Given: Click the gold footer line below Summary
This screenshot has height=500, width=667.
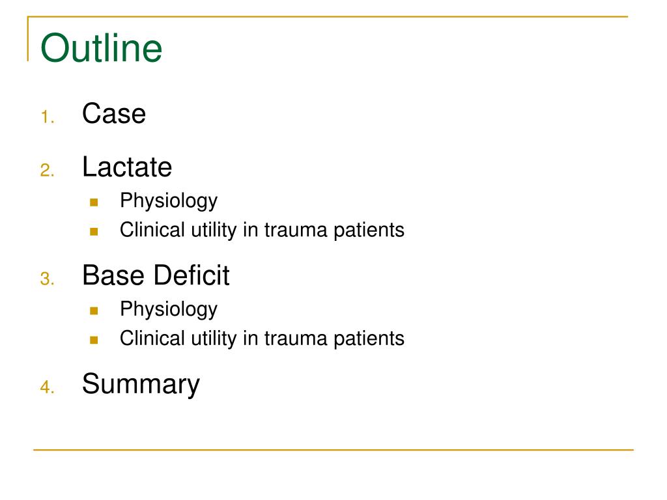Looking at the screenshot, I should (x=333, y=449).
